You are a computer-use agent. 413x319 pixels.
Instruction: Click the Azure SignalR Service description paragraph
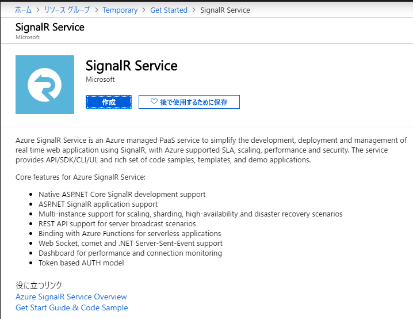pos(211,150)
